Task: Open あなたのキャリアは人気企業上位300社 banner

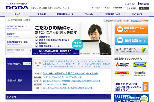Action: click(131, 87)
